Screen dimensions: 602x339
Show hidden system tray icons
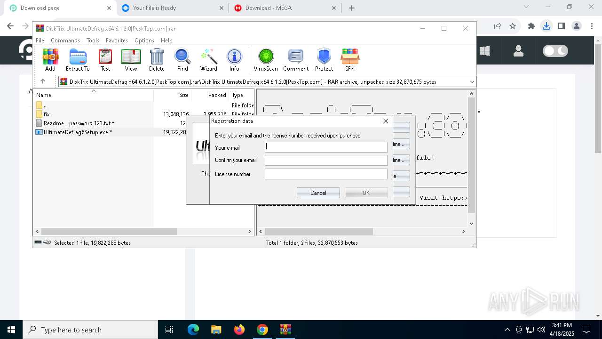point(507,330)
